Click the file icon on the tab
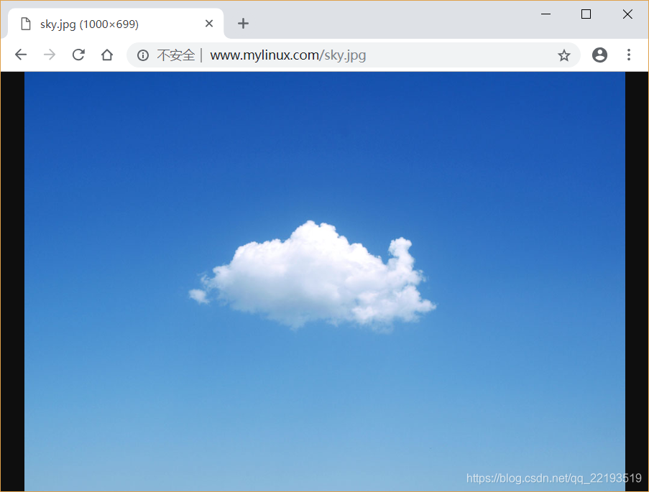The width and height of the screenshot is (649, 492). tap(26, 24)
